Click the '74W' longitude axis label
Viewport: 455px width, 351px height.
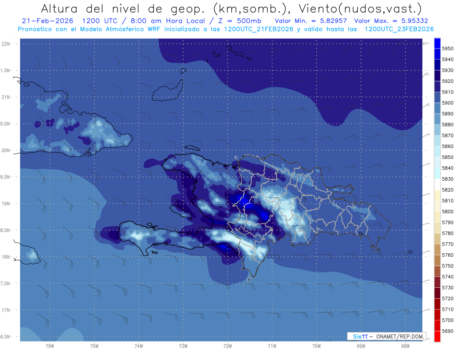[139, 346]
